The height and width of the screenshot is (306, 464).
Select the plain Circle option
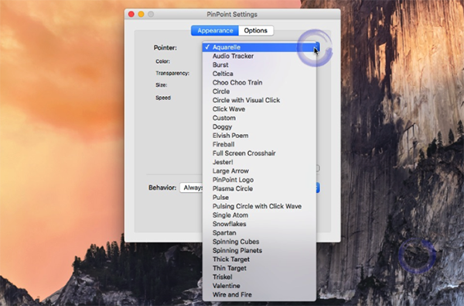coord(259,91)
